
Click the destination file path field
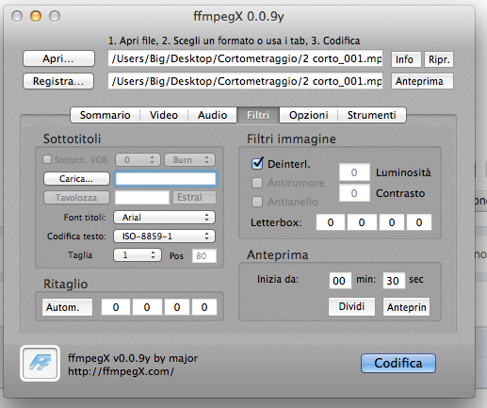[x=245, y=81]
